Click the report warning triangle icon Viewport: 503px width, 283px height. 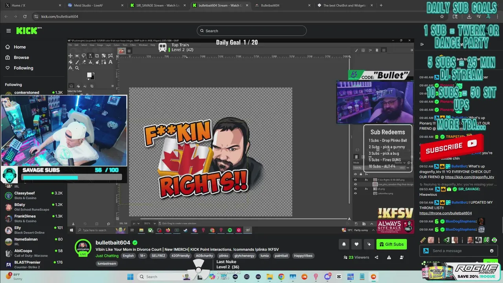point(389,257)
